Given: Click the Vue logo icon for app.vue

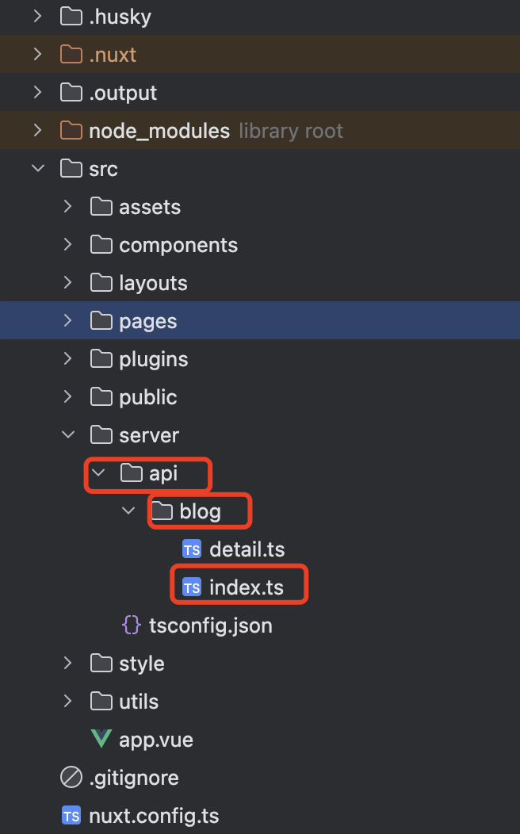Looking at the screenshot, I should click(101, 740).
